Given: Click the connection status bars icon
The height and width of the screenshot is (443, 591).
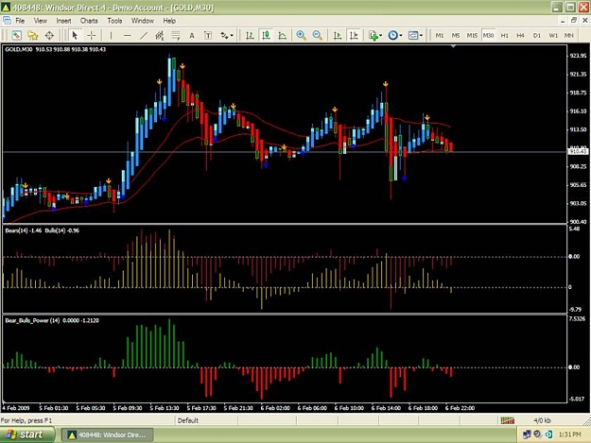Looking at the screenshot, I should (x=508, y=420).
